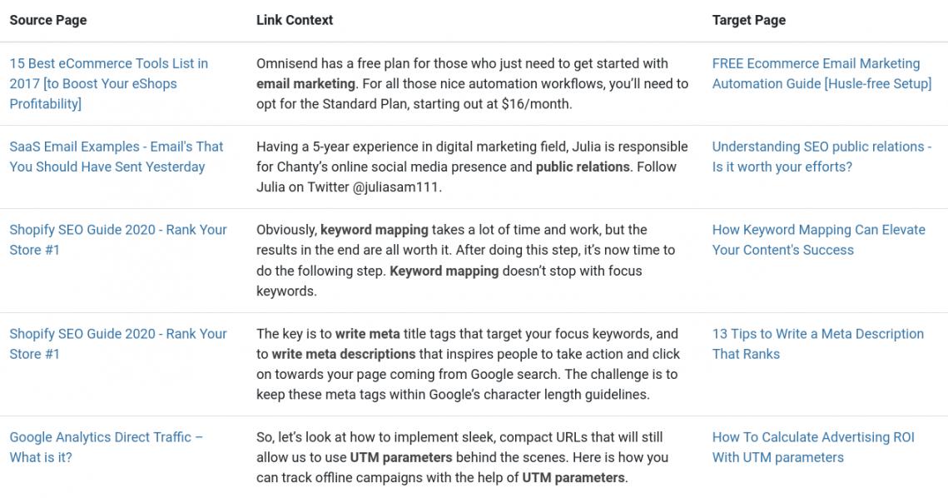The image size is (948, 498).
Task: Click the "sleek, compact URLs" context paragraph
Action: pos(462,457)
